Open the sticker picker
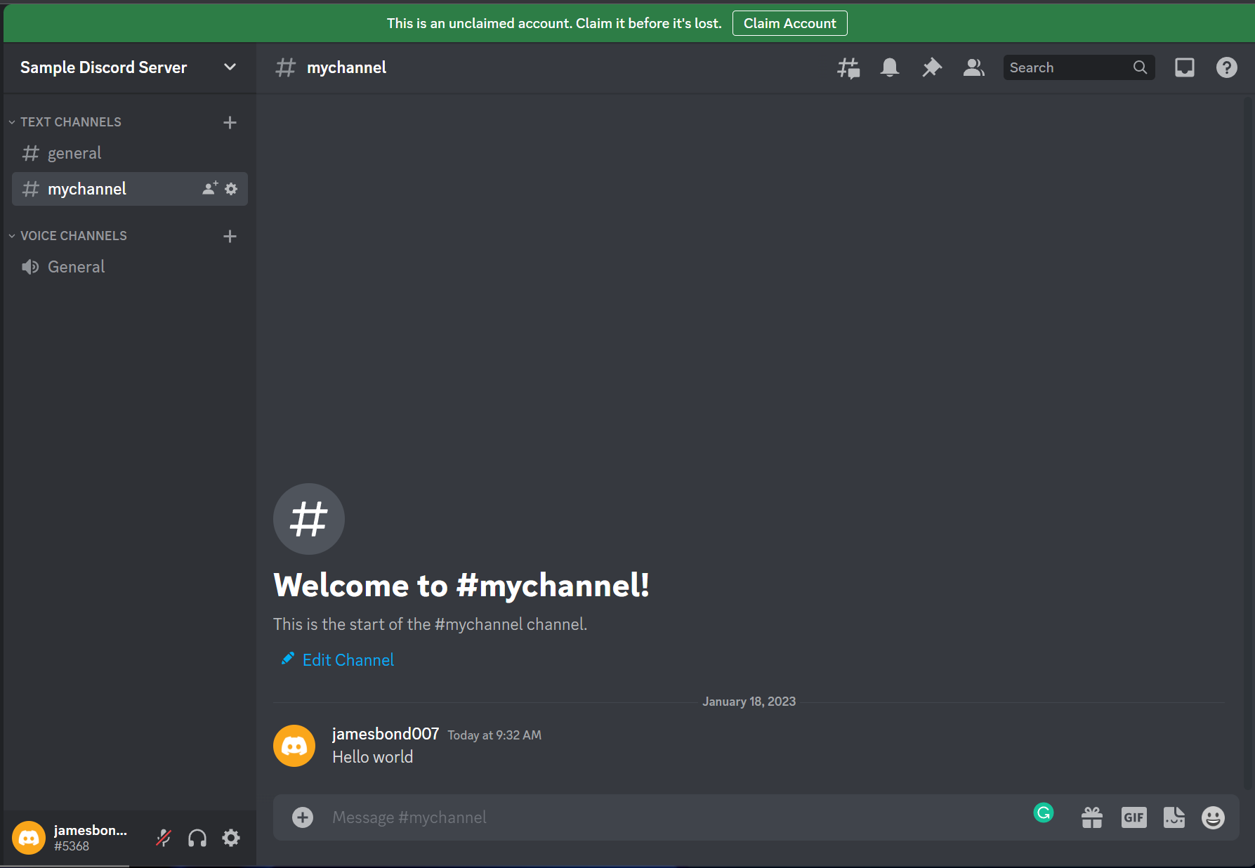 click(1174, 817)
